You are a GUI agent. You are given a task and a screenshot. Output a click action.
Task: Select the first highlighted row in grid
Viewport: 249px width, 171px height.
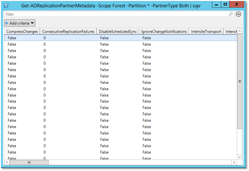click(121, 38)
